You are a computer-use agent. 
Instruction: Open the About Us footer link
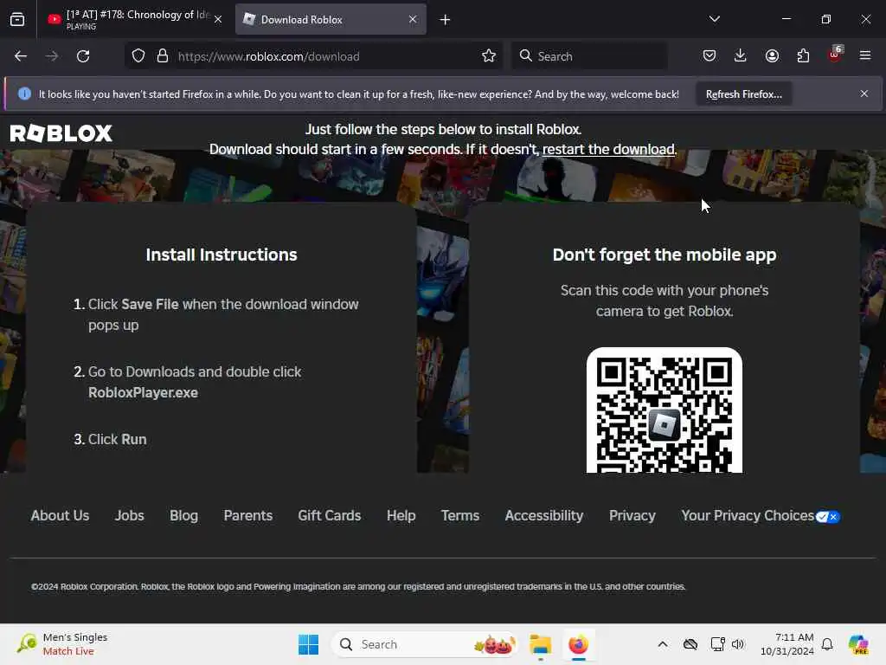(x=60, y=516)
